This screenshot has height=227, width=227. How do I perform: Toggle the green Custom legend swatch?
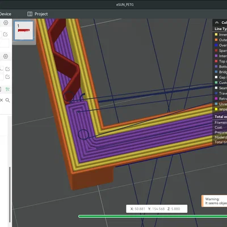[x=216, y=82]
